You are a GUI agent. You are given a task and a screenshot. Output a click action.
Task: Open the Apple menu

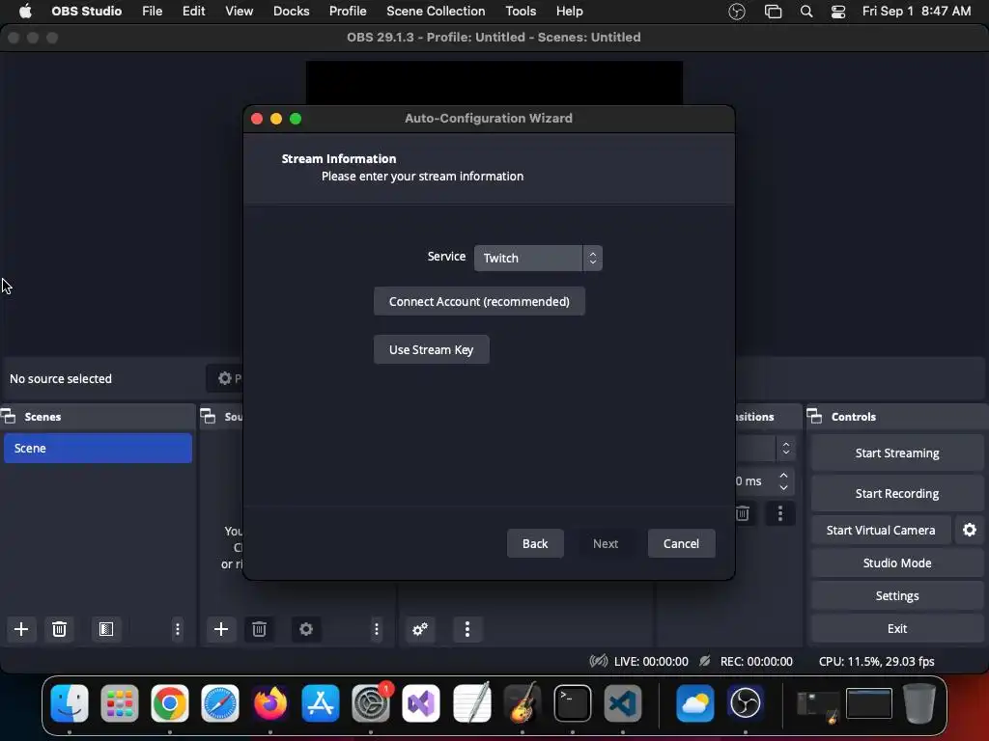(25, 12)
